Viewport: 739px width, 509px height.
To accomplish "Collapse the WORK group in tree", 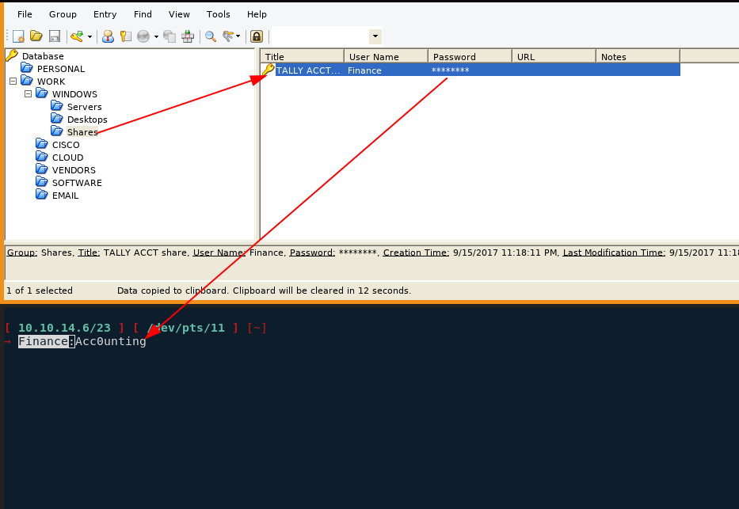I will [13, 82].
